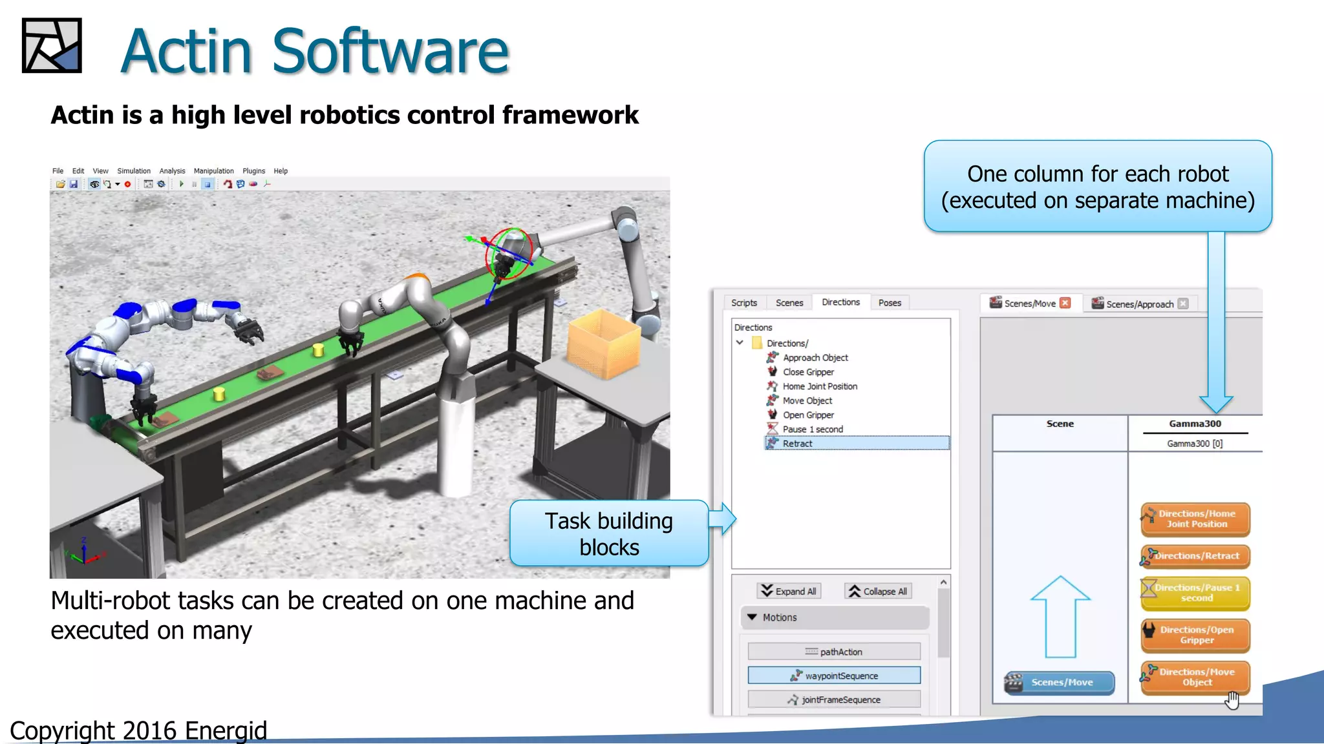Open the Edit menu
This screenshot has width=1324, height=744.
pyautogui.click(x=78, y=171)
